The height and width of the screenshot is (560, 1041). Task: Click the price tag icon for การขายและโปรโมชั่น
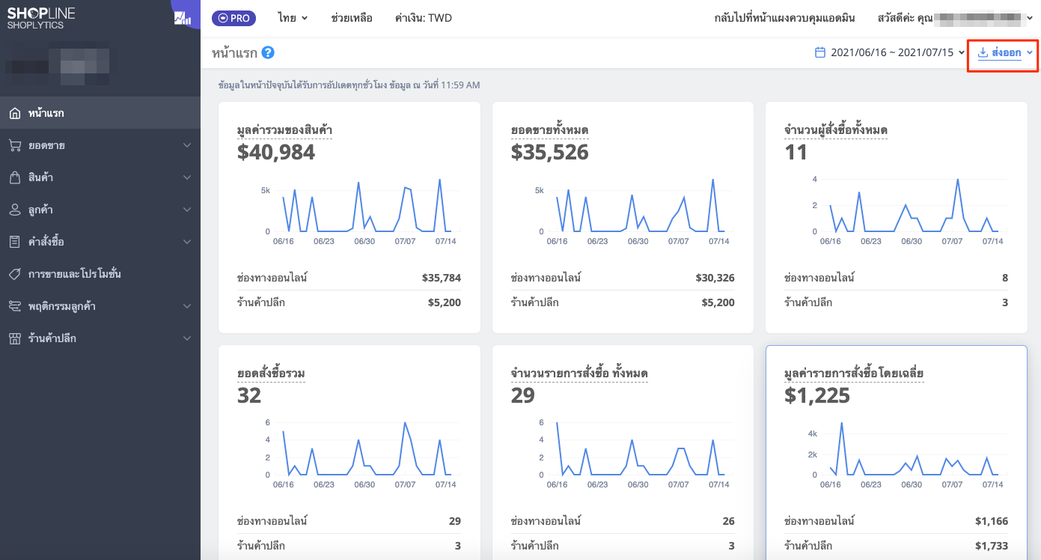[15, 274]
